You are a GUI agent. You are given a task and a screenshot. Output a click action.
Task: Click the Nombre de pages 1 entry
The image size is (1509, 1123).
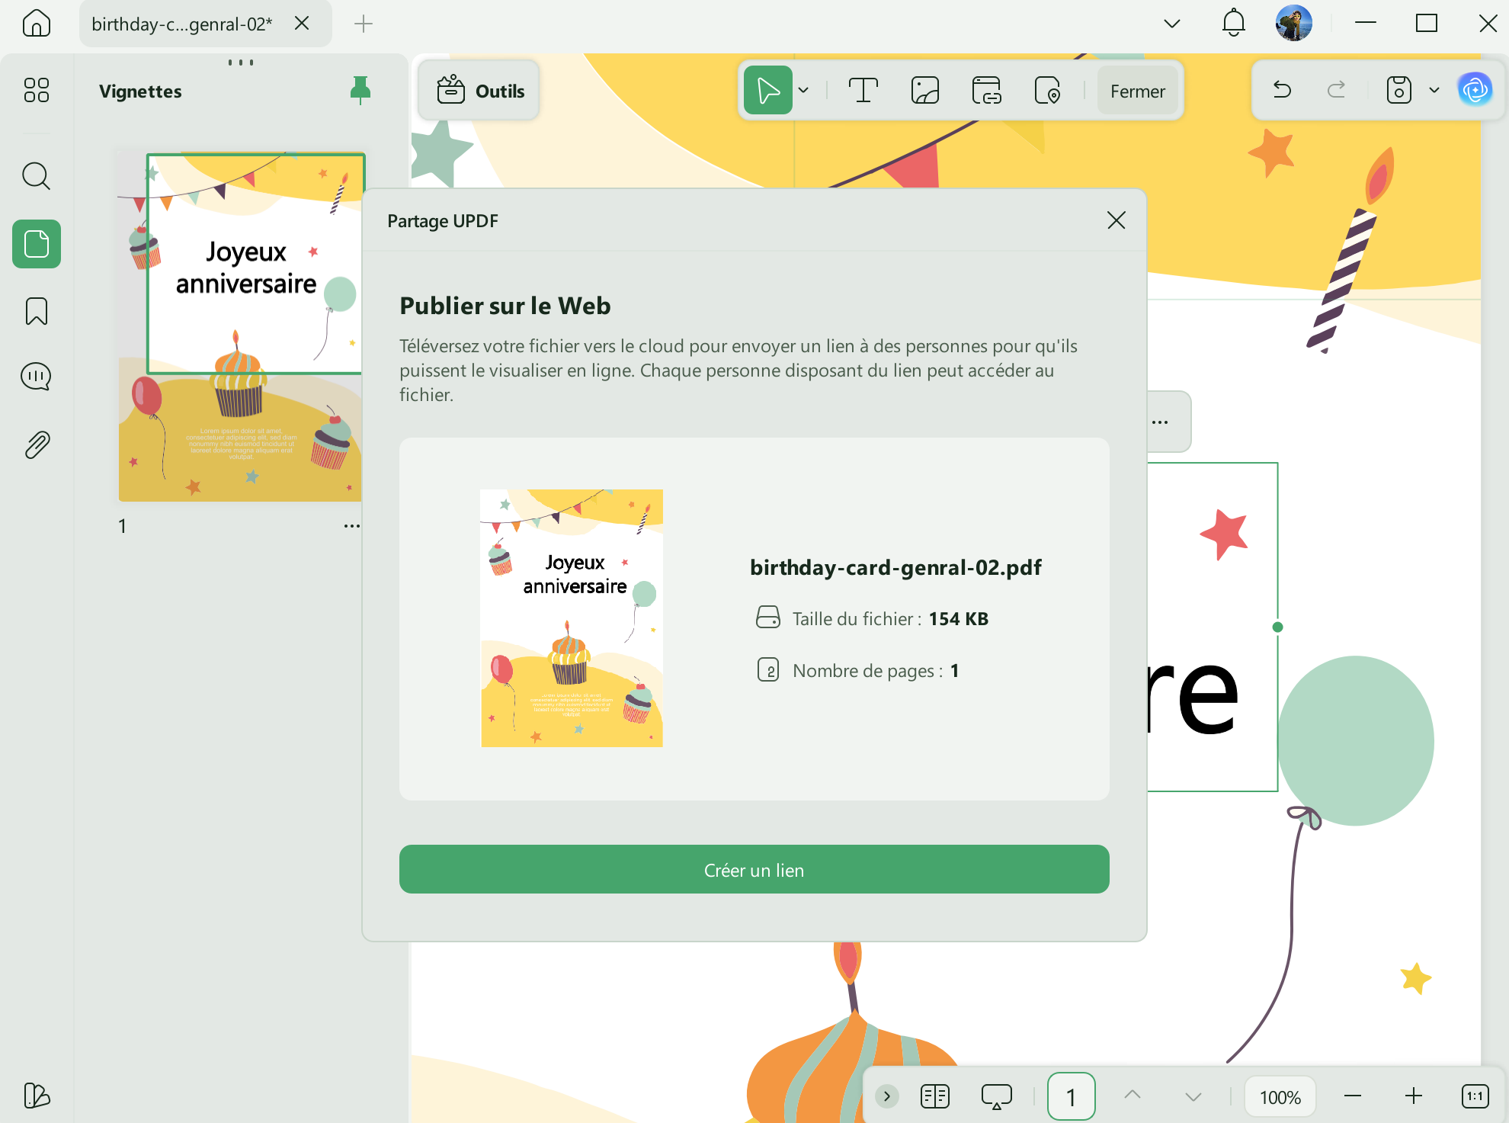pyautogui.click(x=858, y=670)
